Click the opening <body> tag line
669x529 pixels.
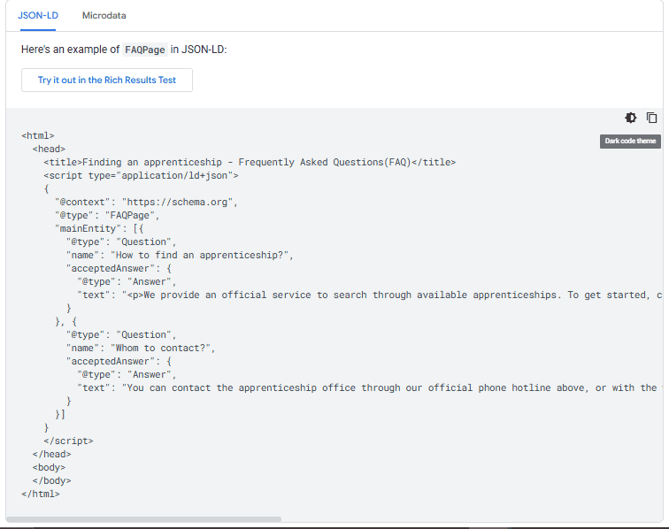coord(49,467)
